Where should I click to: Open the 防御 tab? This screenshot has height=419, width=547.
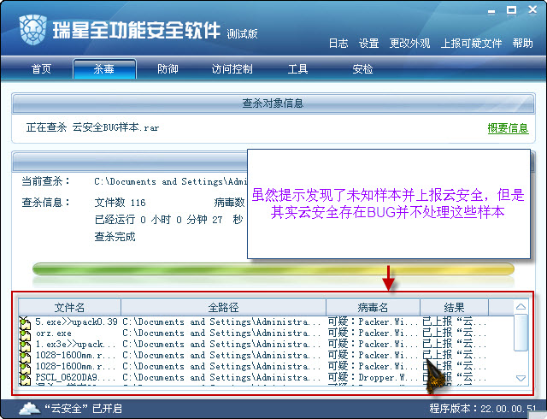(168, 68)
